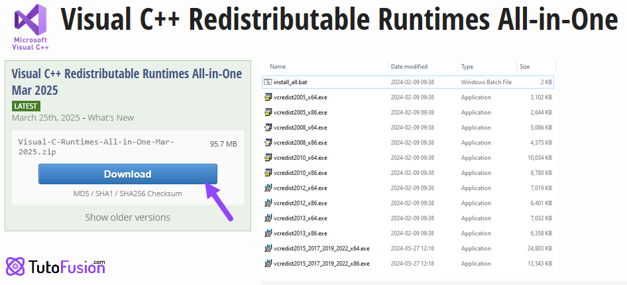Click the vcredist2010_x86.exe installer icon
The height and width of the screenshot is (285, 627).
point(268,173)
